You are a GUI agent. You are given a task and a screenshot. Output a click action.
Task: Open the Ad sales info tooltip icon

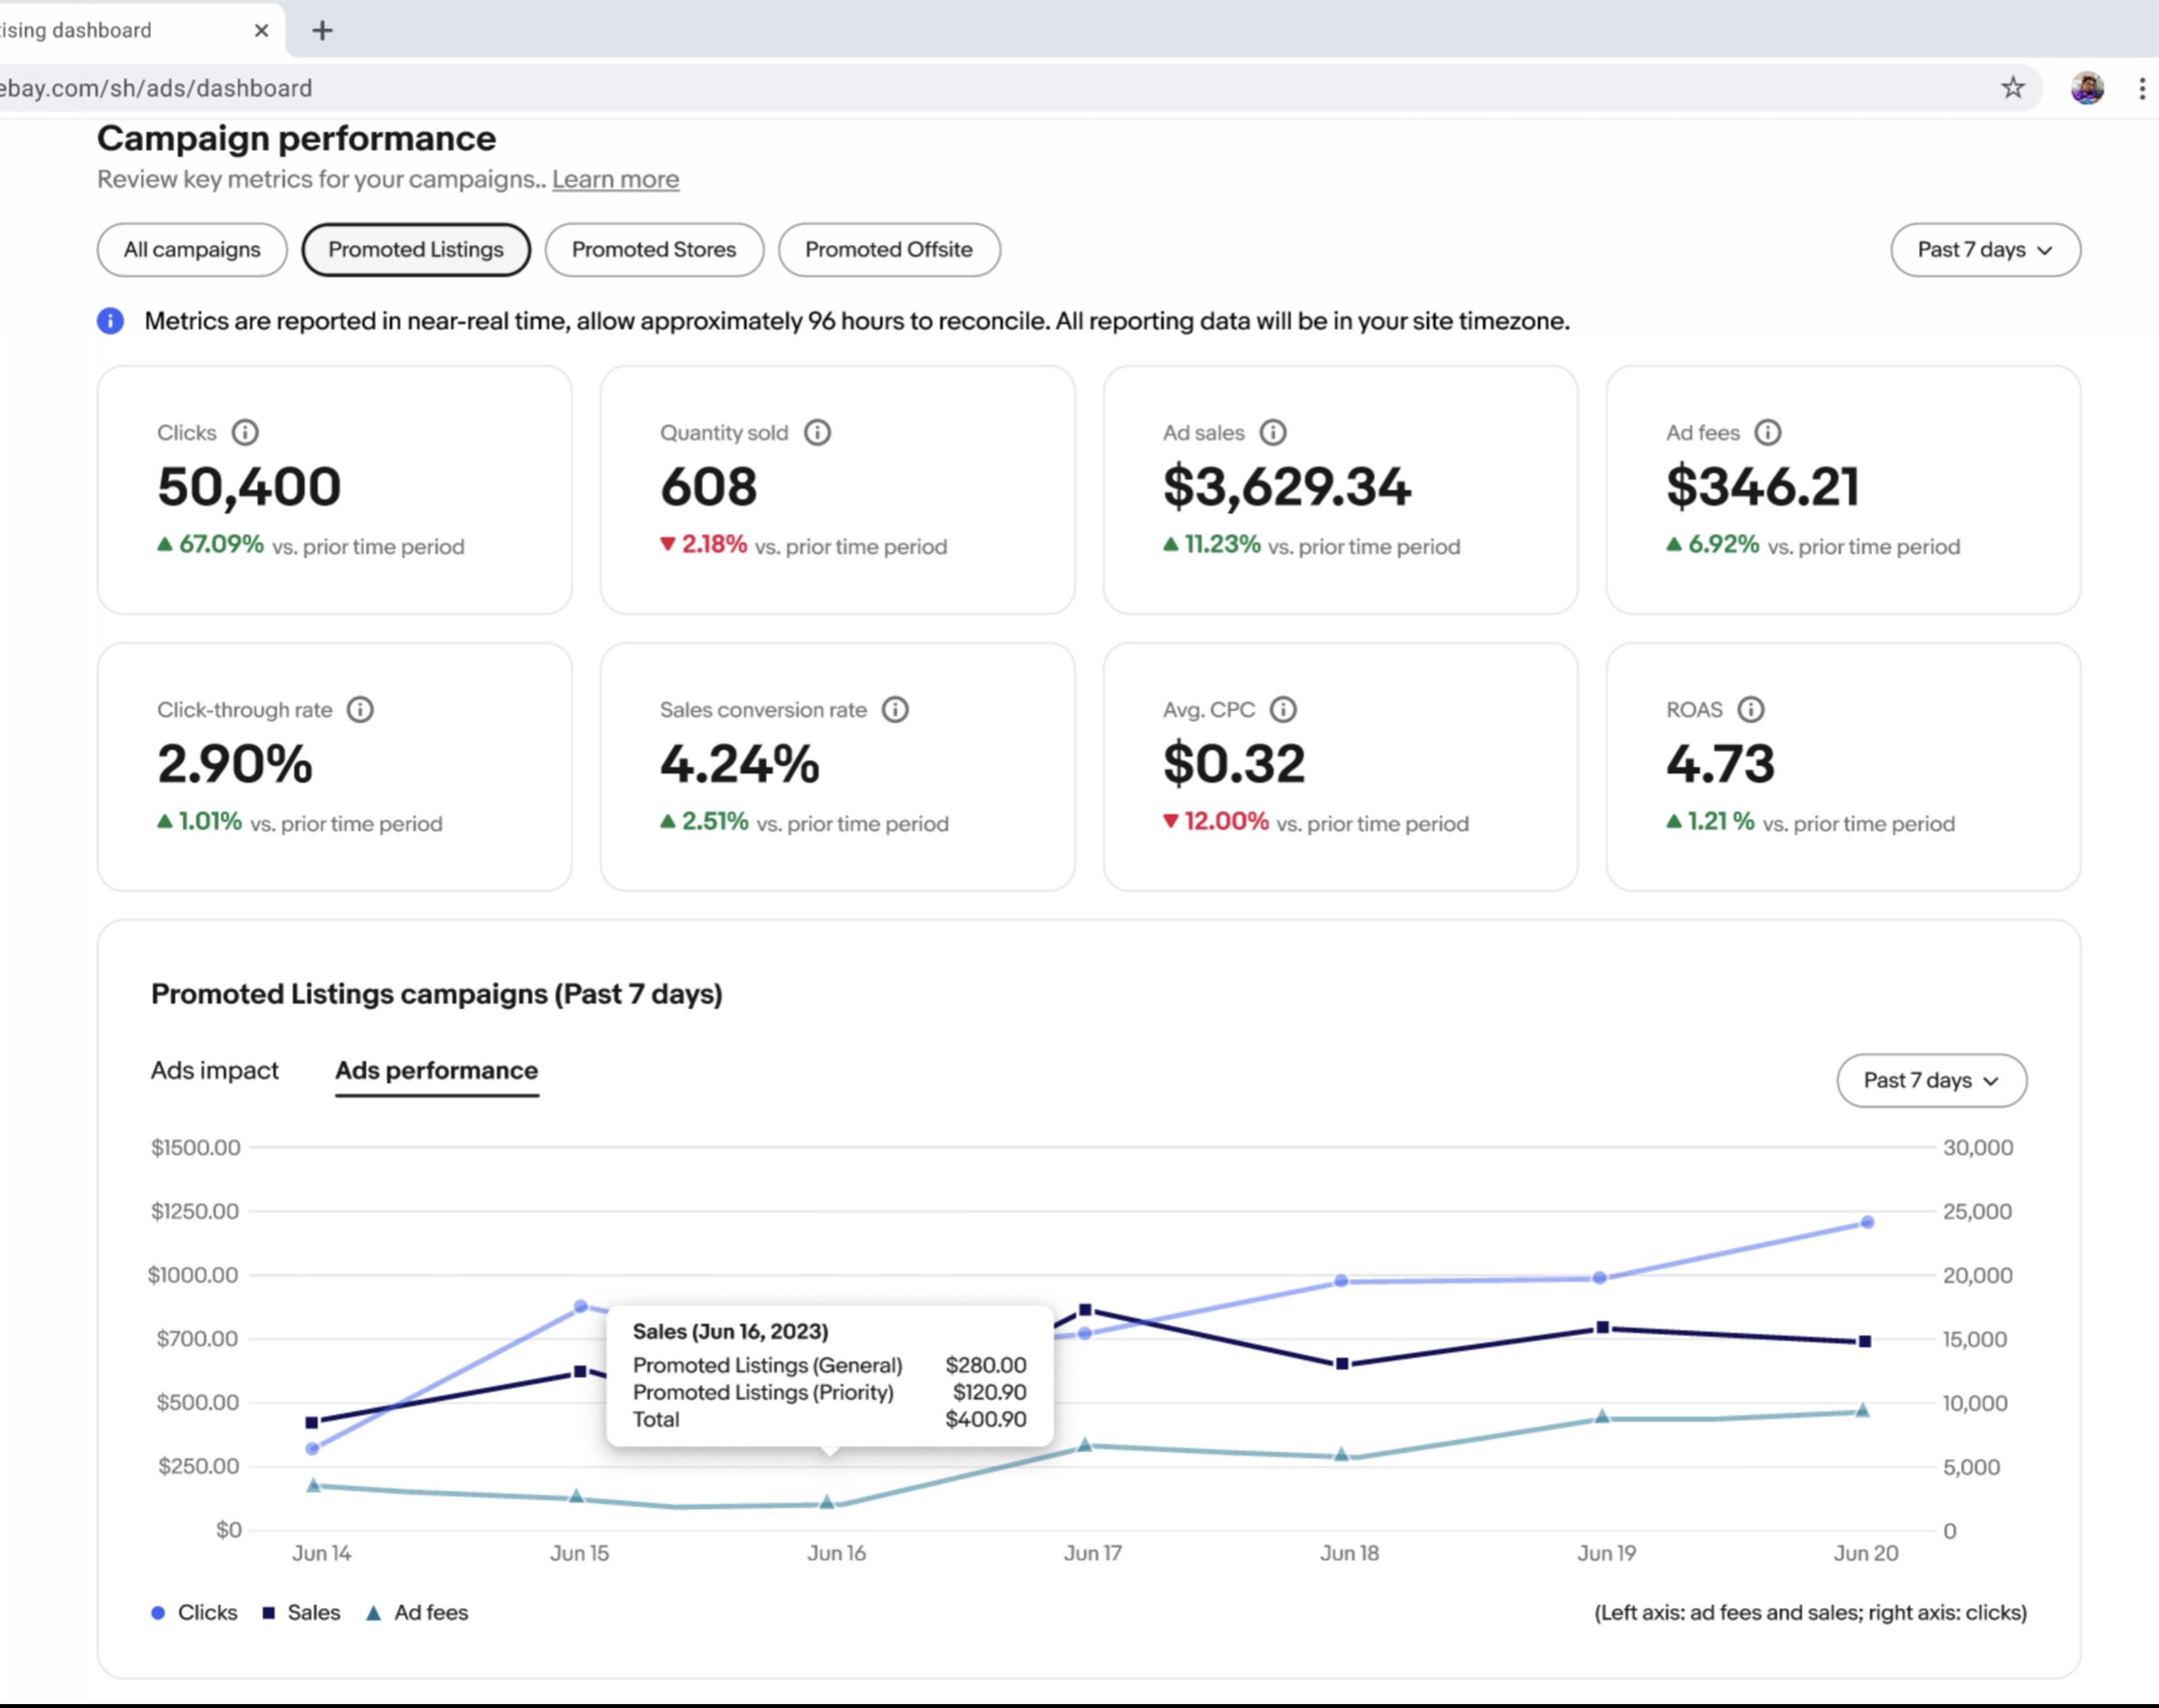pos(1272,432)
